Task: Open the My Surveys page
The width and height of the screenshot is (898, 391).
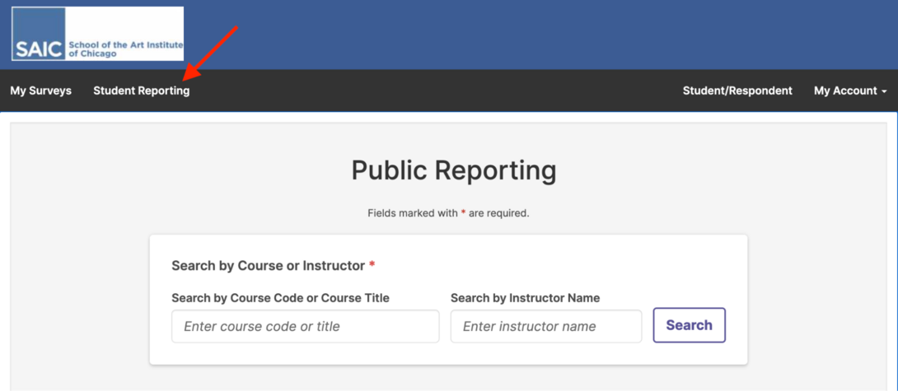Action: 41,91
